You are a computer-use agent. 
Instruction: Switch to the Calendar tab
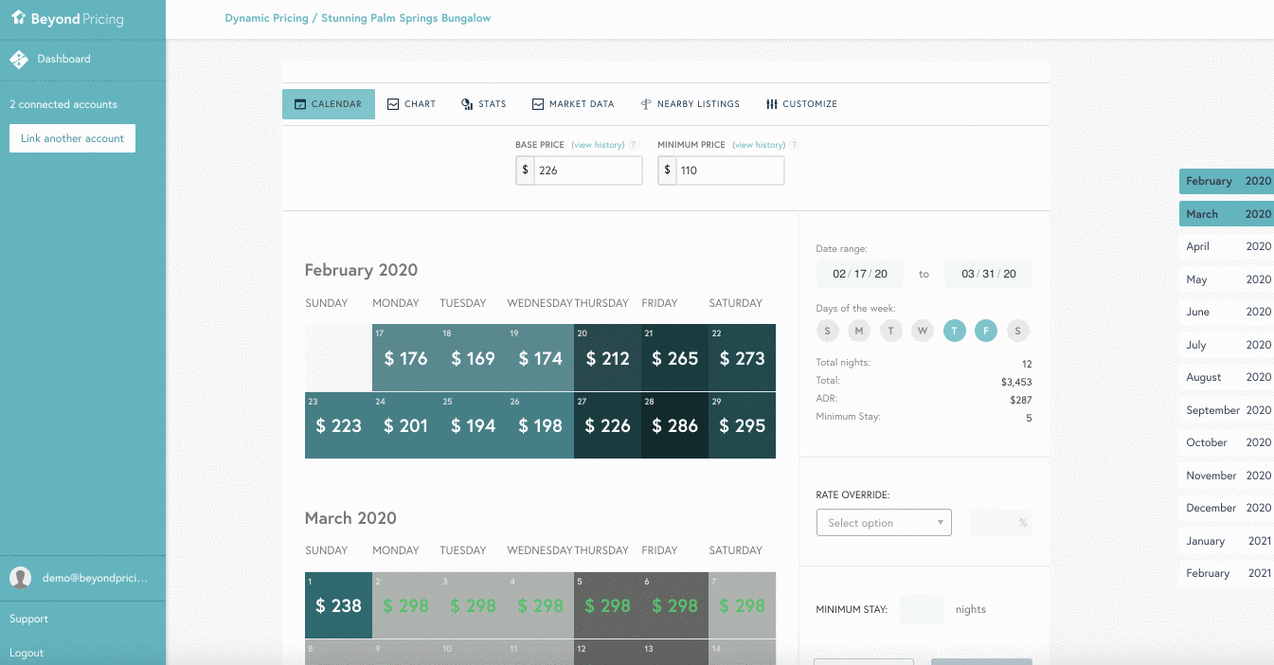click(x=329, y=104)
